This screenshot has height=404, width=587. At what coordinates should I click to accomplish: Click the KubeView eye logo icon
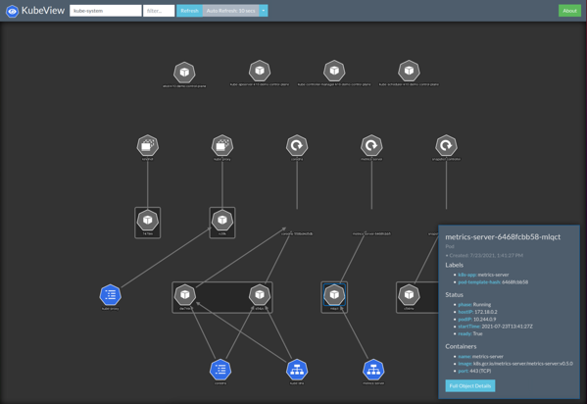click(x=12, y=11)
